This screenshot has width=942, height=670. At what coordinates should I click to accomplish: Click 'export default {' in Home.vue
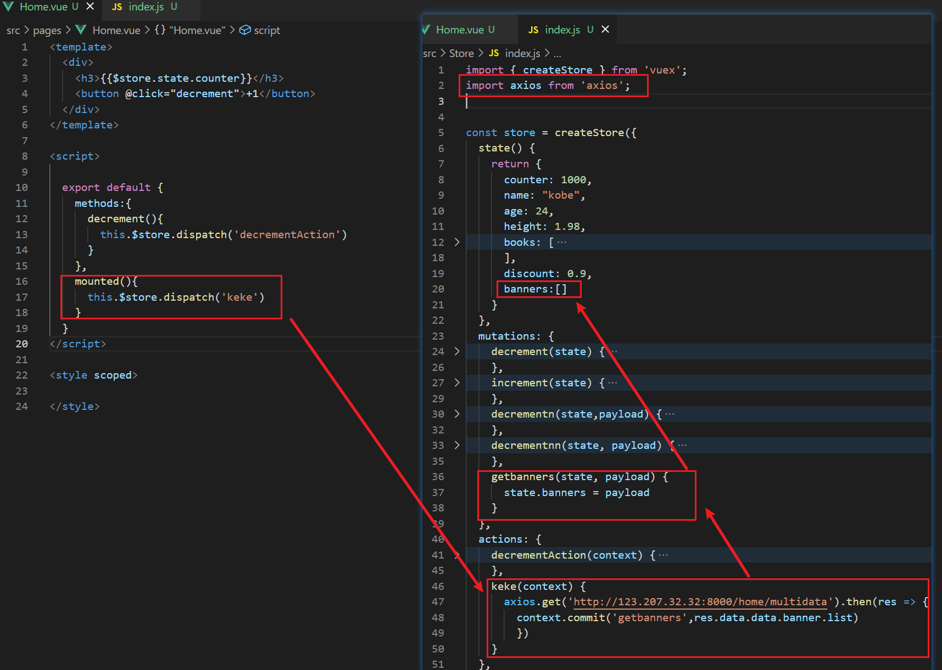(x=113, y=187)
